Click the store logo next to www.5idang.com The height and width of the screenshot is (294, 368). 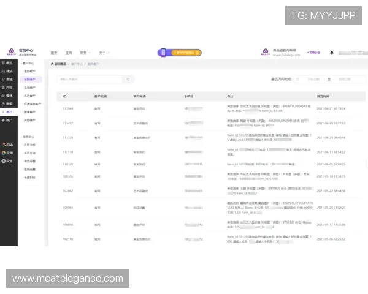pyautogui.click(x=266, y=52)
